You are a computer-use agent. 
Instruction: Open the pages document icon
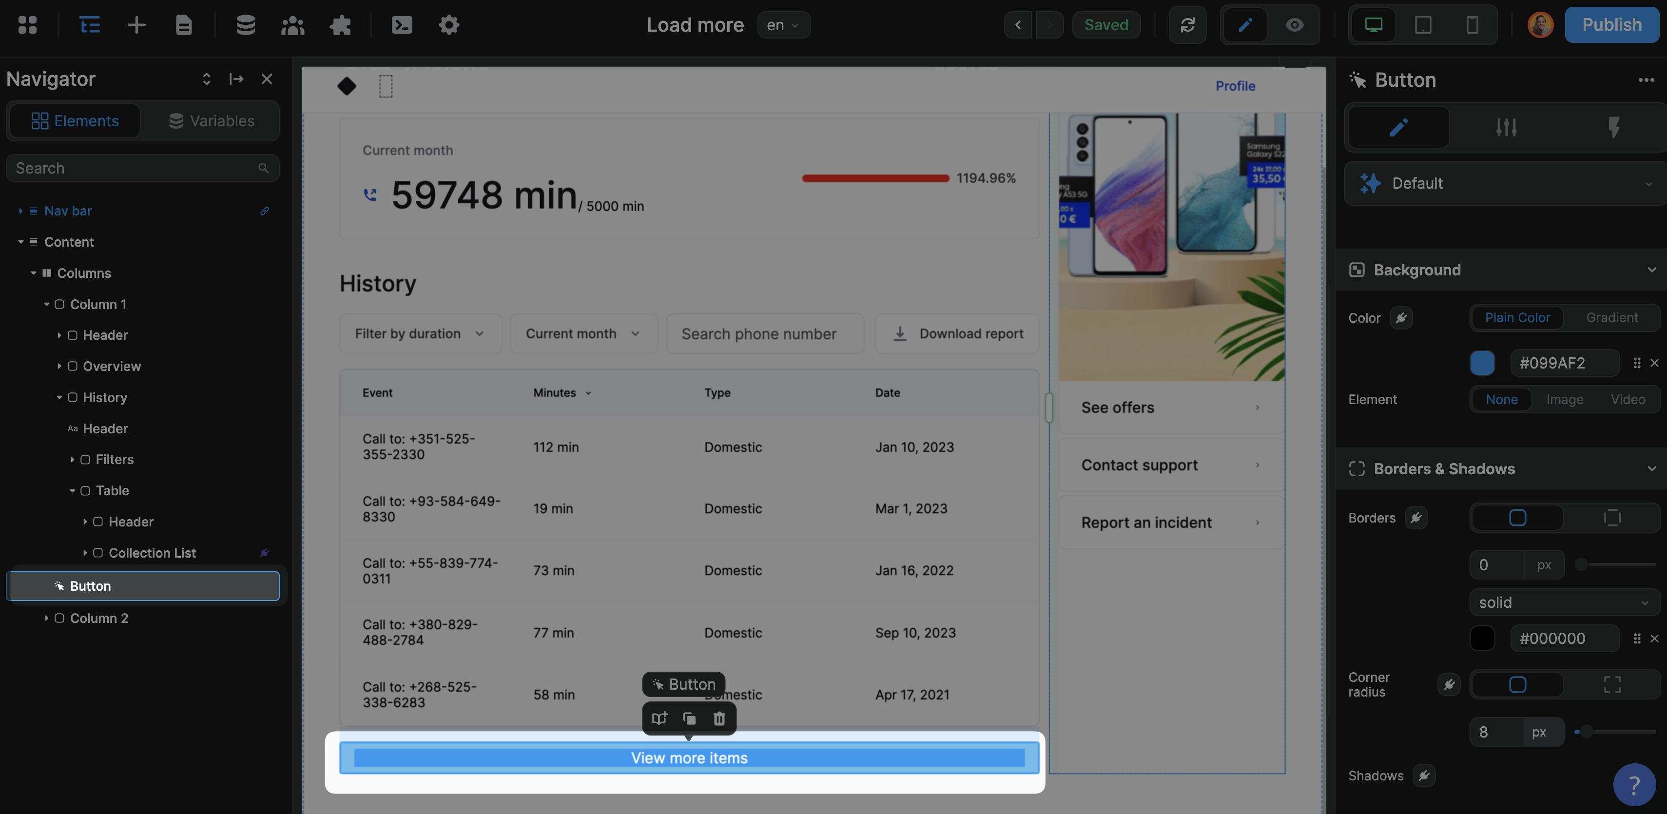click(x=184, y=24)
